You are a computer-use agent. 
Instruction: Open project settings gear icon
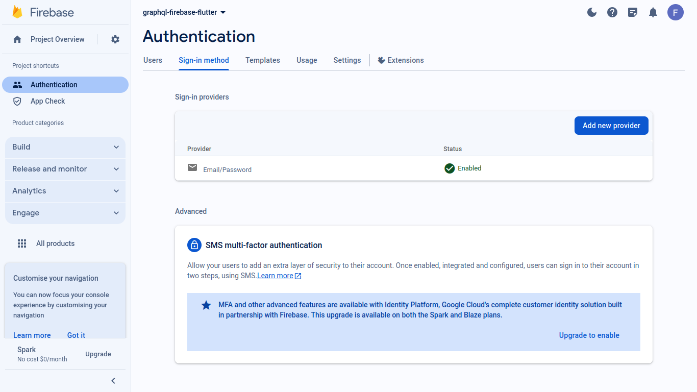(115, 39)
